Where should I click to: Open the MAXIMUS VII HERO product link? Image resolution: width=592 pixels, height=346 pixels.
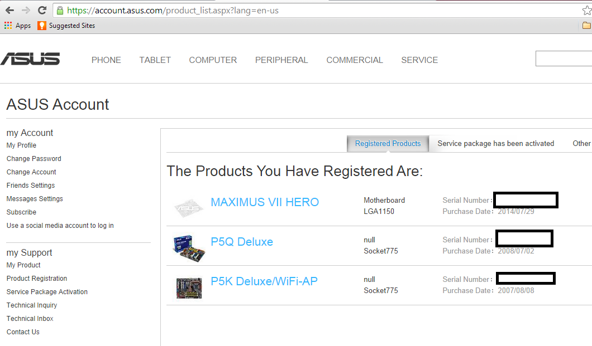[x=265, y=202]
